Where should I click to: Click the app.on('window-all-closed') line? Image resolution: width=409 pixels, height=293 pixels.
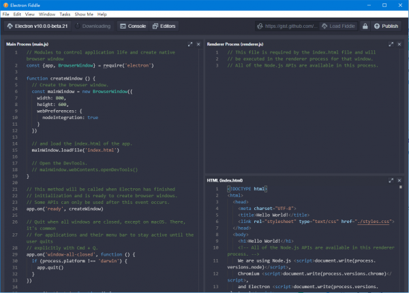click(80, 254)
